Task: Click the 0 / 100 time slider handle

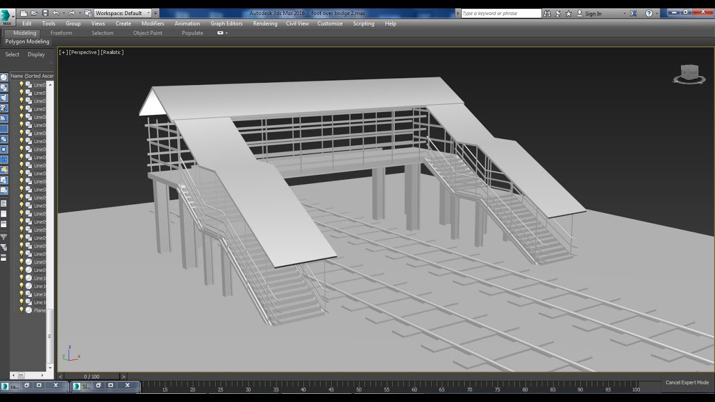Action: click(x=92, y=377)
